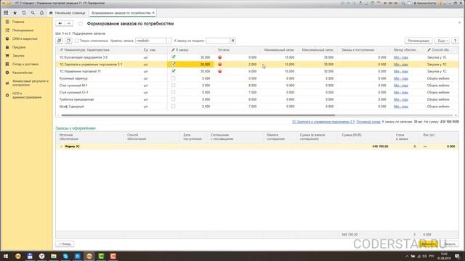Click the Назад button at bottom
Image resolution: width=465 pixels, height=261 pixels.
tap(65, 244)
